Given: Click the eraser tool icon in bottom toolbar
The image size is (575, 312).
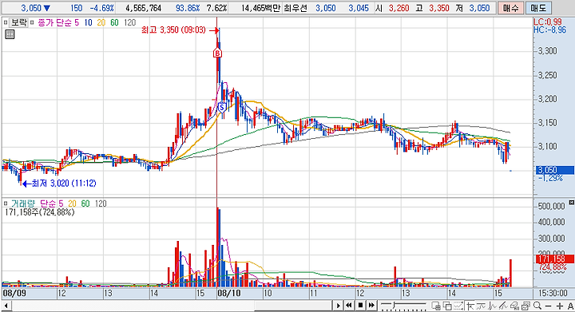Looking at the screenshot, I should 514,306.
